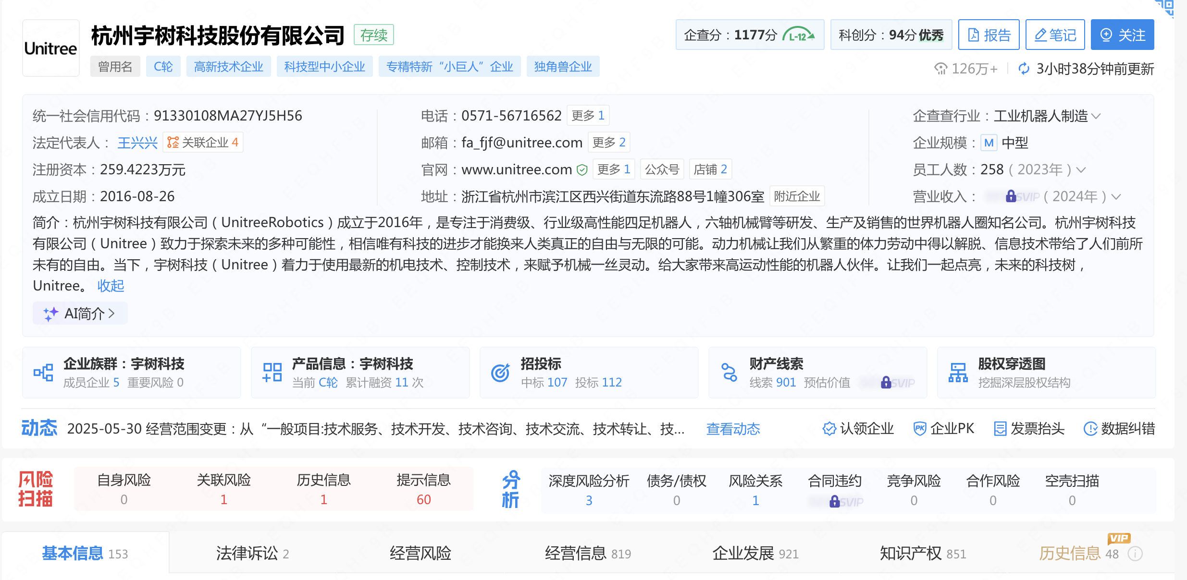Show more phone numbers 更多 1
The width and height of the screenshot is (1187, 580).
[x=588, y=116]
